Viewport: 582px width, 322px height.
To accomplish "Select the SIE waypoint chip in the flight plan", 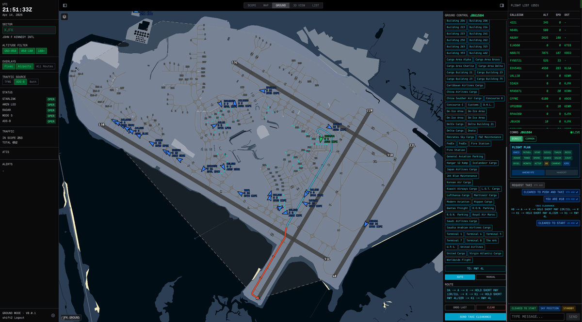I will coord(546,164).
